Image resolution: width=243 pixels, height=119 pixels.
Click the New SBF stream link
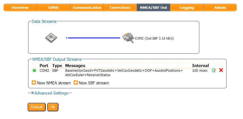(x=94, y=83)
